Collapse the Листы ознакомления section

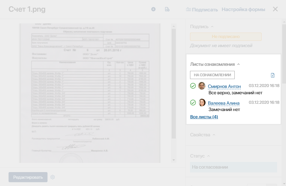238,64
